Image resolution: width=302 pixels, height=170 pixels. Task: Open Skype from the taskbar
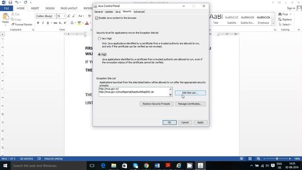[135, 166]
